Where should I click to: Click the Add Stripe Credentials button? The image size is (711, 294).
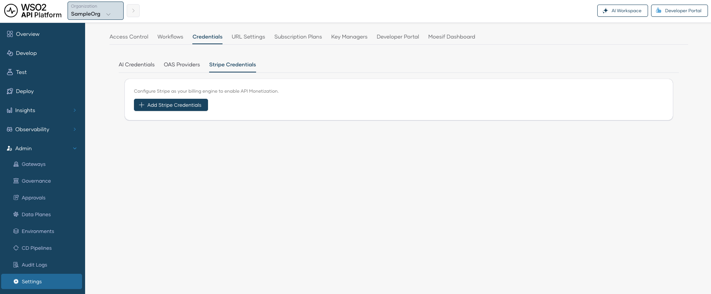[171, 105]
